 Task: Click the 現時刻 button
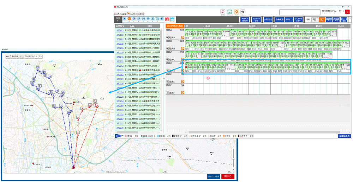pos(329,19)
